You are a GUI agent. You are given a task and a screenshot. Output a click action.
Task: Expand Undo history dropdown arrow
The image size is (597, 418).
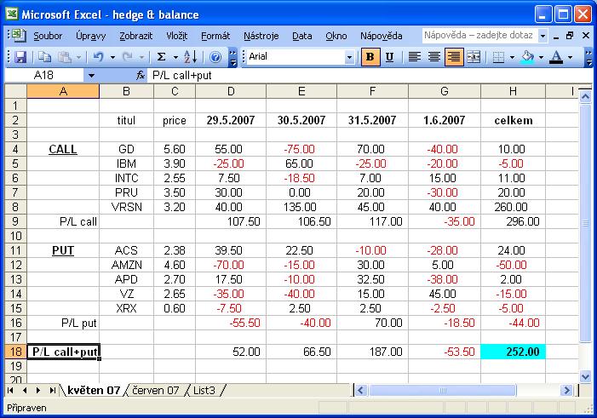112,58
